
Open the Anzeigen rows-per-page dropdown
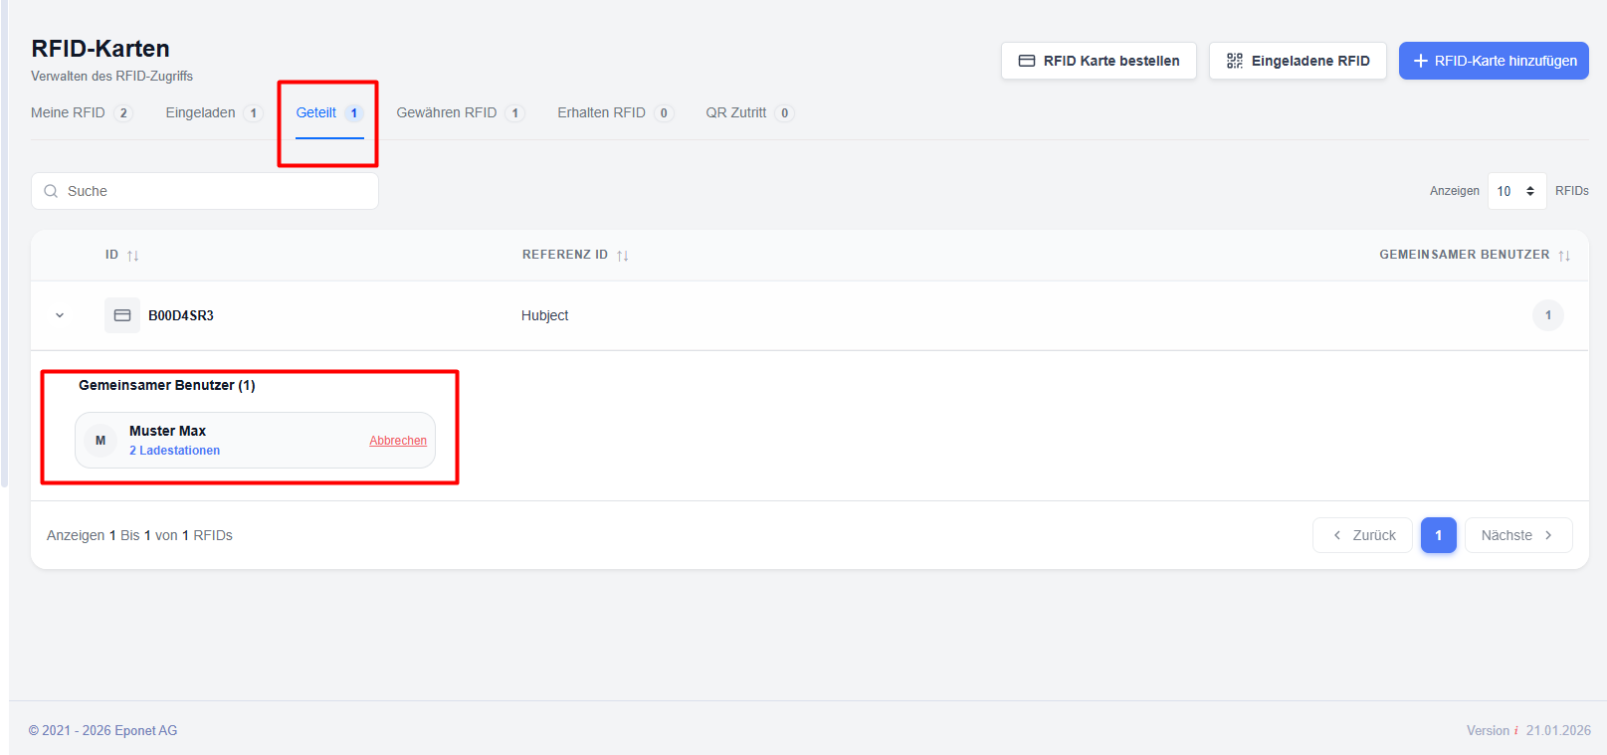tap(1516, 191)
